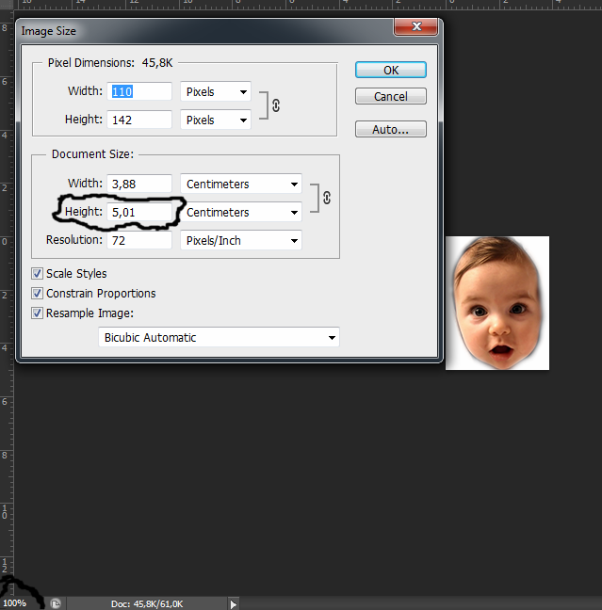Click the pixel Height field showing 142
602x610 pixels.
click(139, 120)
